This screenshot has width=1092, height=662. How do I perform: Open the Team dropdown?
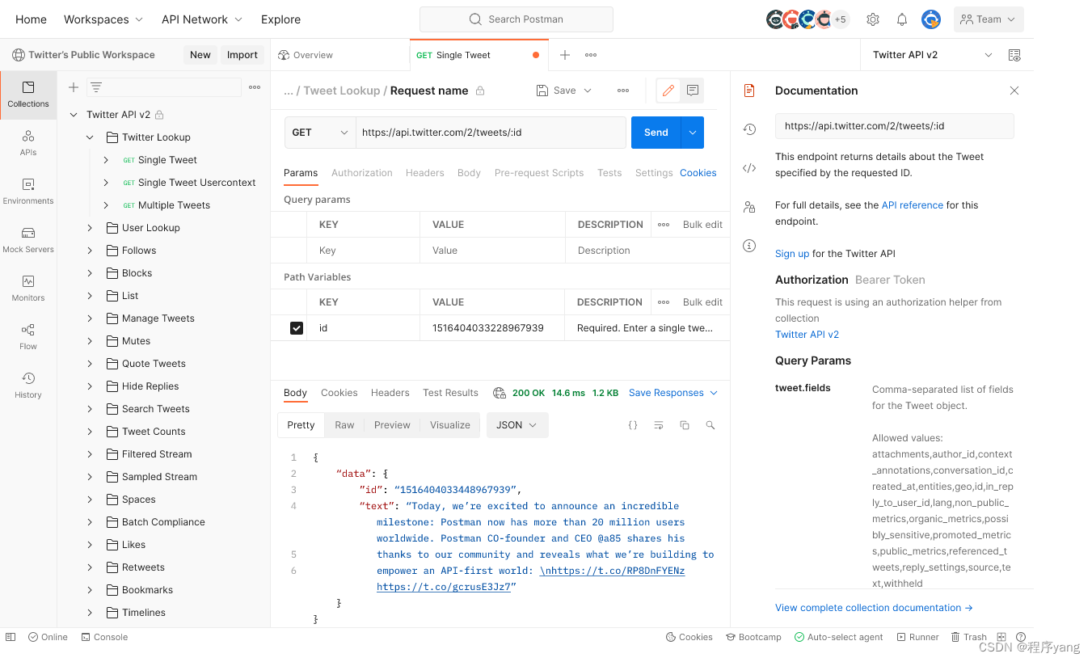tap(989, 19)
